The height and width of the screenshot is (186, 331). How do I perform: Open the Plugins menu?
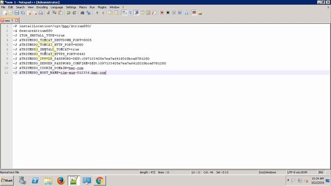(102, 7)
